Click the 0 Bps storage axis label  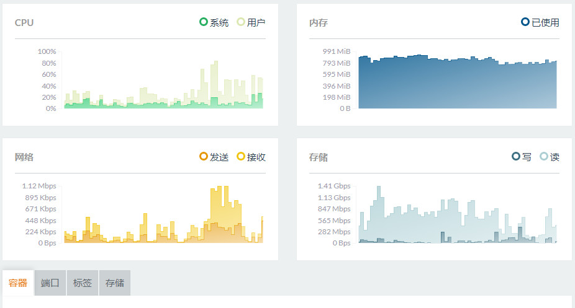coord(342,244)
